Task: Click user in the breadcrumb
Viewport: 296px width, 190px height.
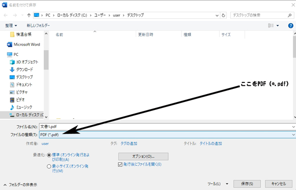Action: pos(116,15)
